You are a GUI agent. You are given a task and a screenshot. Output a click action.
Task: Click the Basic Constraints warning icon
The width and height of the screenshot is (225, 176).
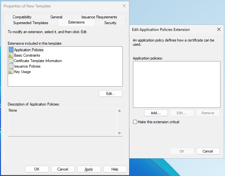pos(11,55)
